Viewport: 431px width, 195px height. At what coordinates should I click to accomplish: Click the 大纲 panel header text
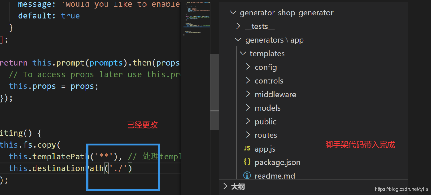pyautogui.click(x=238, y=186)
